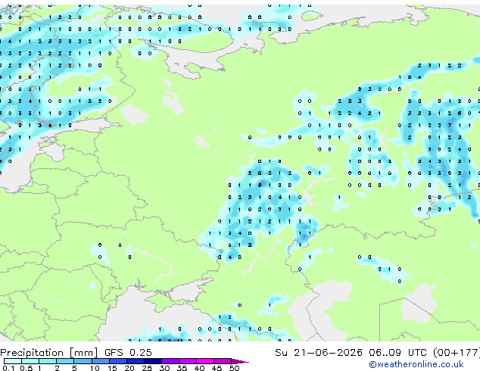Click the 30–35 mm purple legend swatch
The height and width of the screenshot is (371, 480).
[170, 361]
